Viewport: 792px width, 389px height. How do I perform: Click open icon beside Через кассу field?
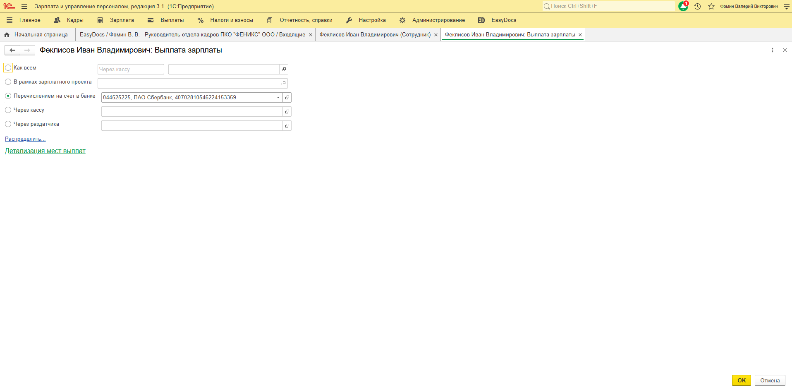pyautogui.click(x=287, y=112)
